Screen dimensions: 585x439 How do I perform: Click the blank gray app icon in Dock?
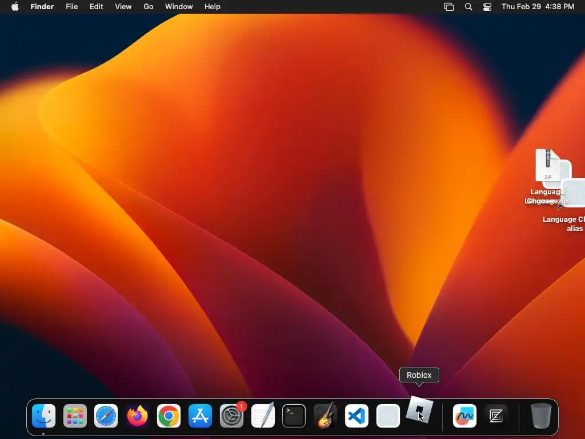point(388,416)
